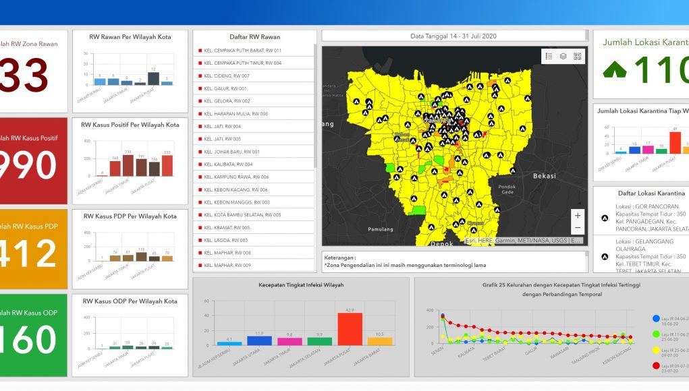Toggle the blue Laju IR 04-06 legend series
689x391 pixels.
pos(656,318)
